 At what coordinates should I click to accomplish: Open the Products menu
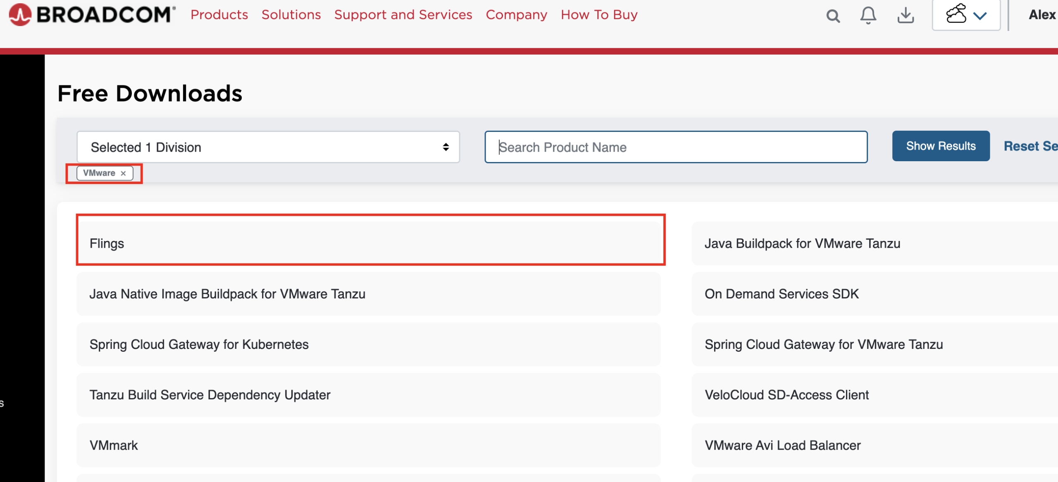tap(219, 14)
